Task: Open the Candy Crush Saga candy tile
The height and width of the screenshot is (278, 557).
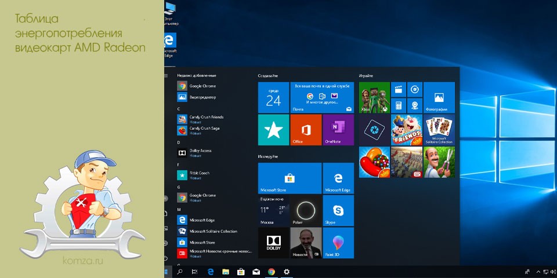Action: [374, 162]
